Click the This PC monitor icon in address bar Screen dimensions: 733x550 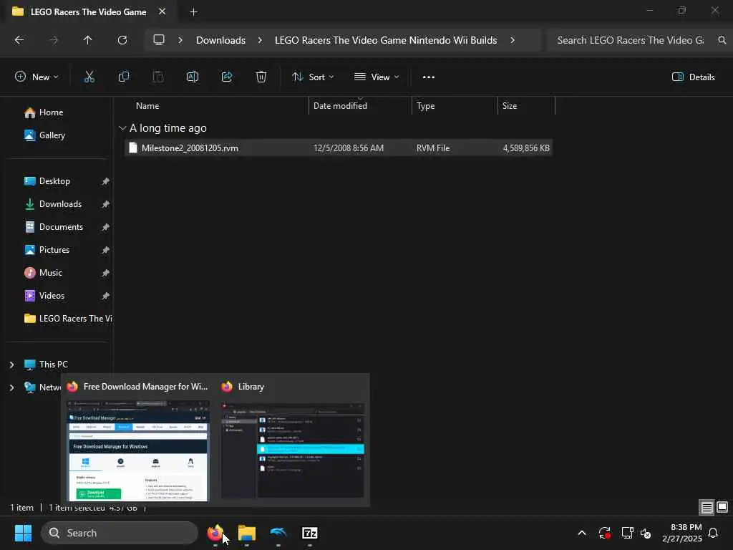coord(159,40)
